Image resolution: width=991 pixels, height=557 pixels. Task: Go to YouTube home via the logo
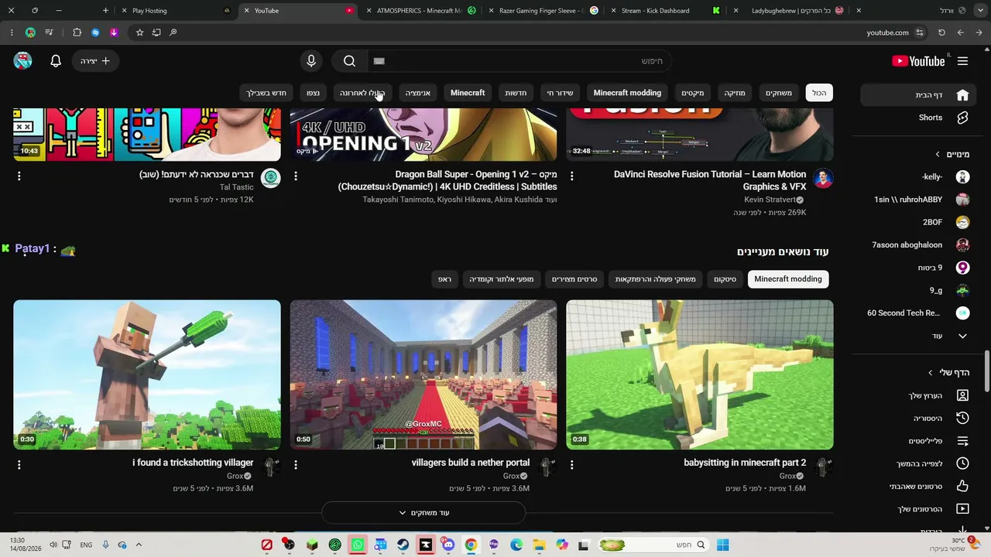(x=918, y=61)
